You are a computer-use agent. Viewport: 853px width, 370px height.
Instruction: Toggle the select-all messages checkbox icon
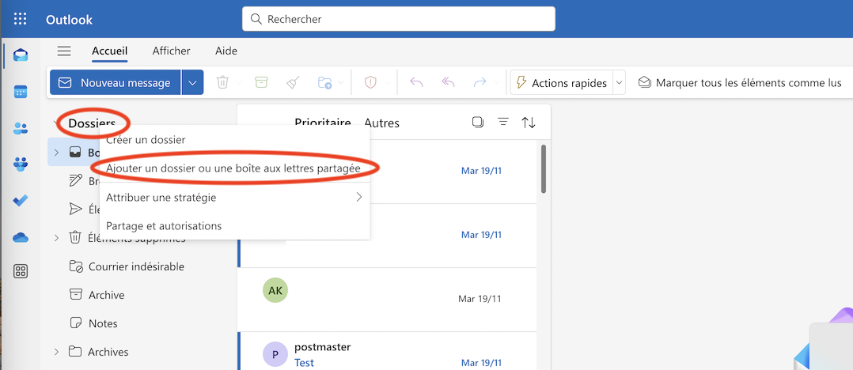[477, 122]
